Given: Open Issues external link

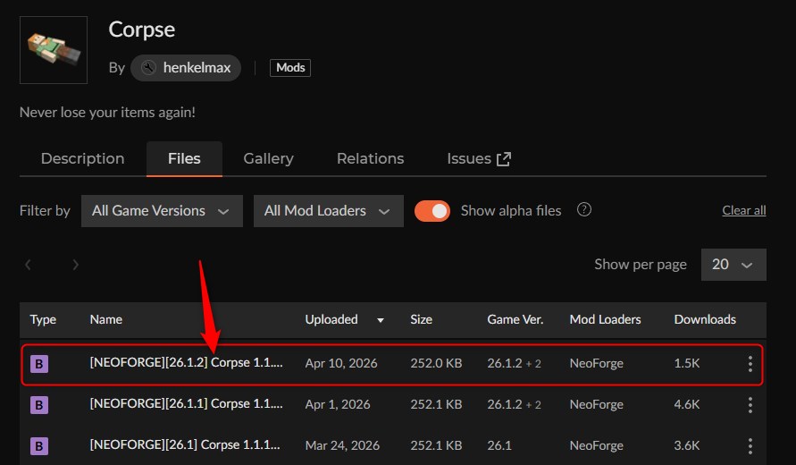Looking at the screenshot, I should click(478, 158).
